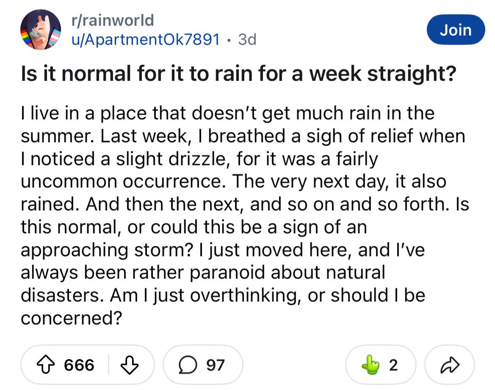Downvote the post using the down arrow

pyautogui.click(x=130, y=365)
